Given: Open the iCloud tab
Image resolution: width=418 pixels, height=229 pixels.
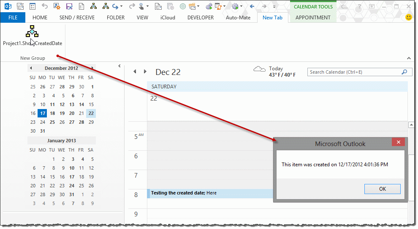Looking at the screenshot, I should [x=168, y=18].
